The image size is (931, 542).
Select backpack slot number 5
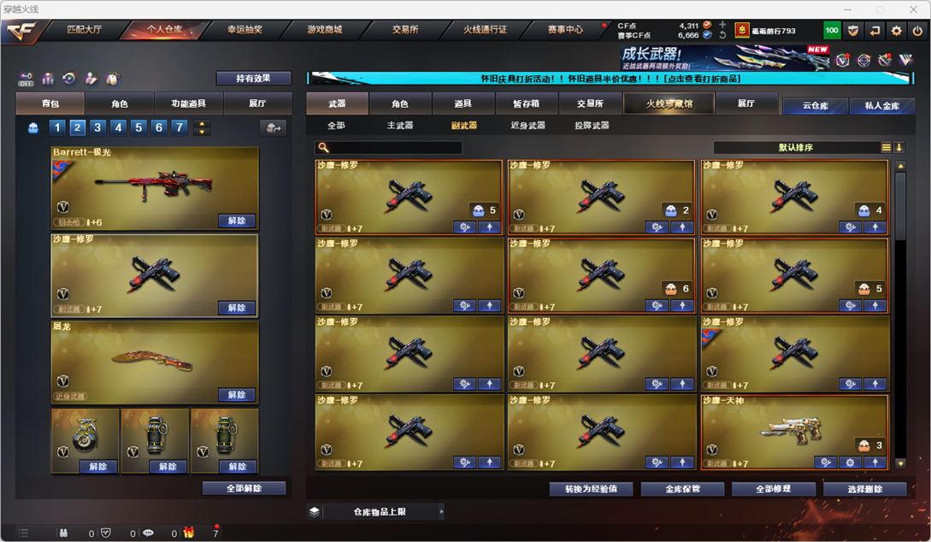[138, 127]
